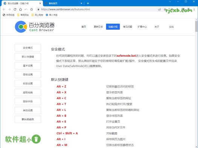Viewport: 198px width, 148px height.
Task: Click the red safemode.bat text
Action: pos(126,56)
